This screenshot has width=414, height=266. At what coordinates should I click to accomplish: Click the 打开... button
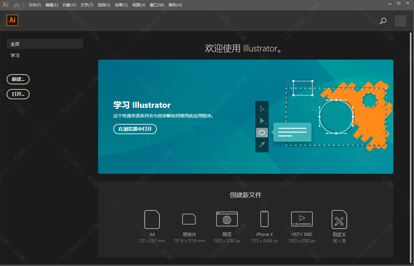(18, 94)
